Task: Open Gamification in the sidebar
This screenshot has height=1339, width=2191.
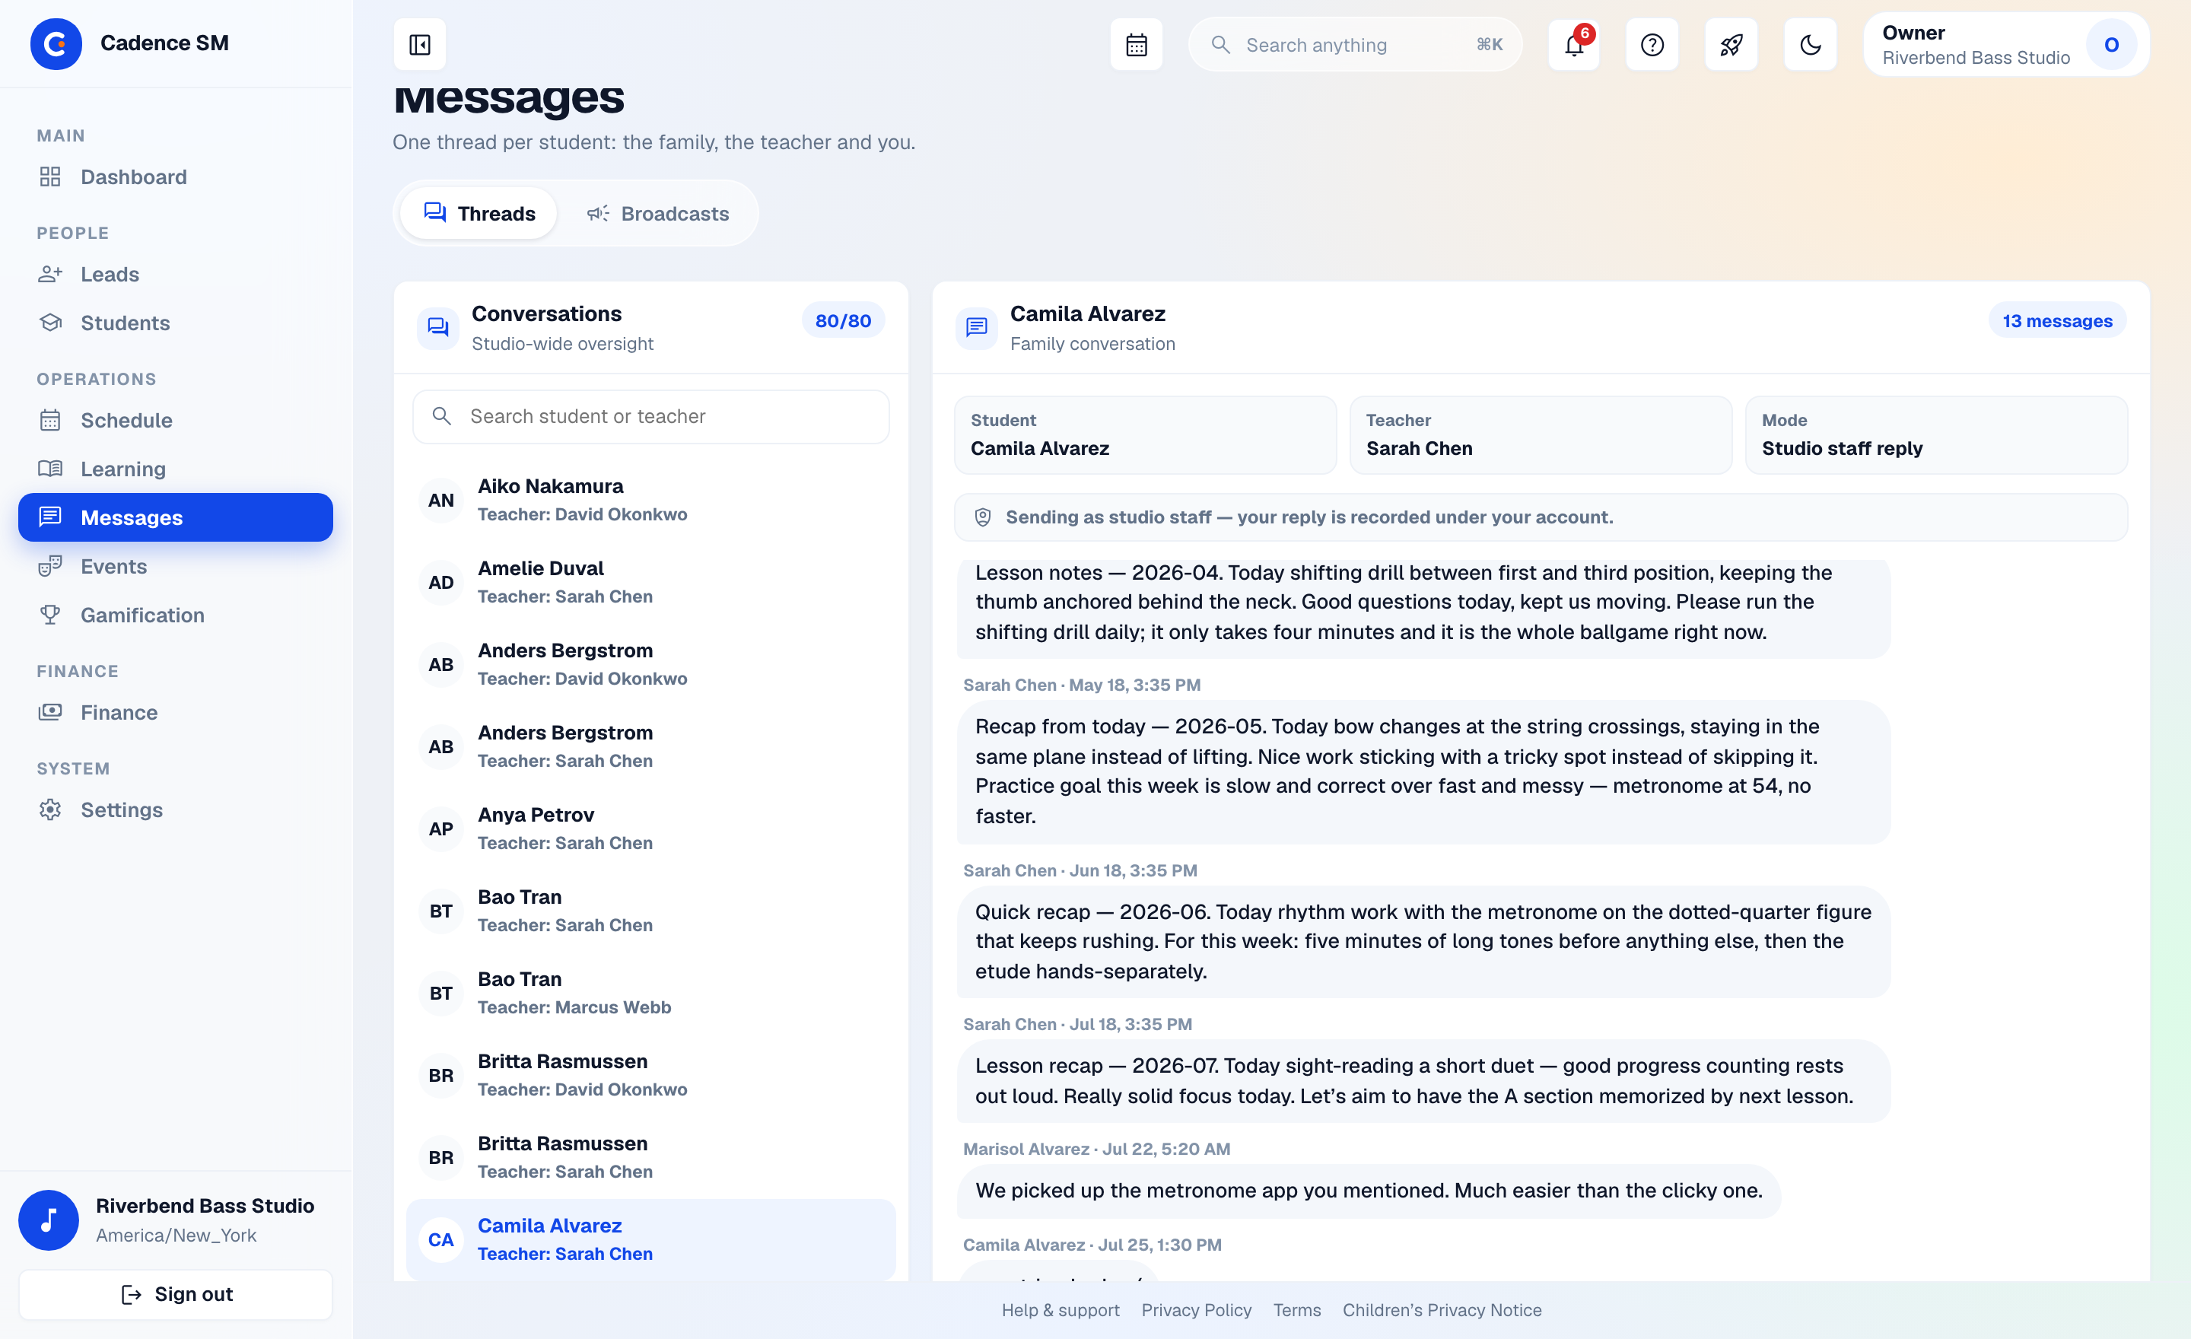Action: pos(176,615)
